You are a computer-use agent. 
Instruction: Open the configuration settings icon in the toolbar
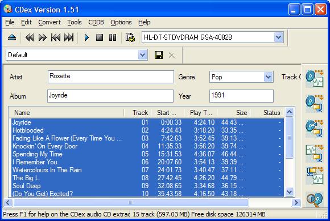pyautogui.click(x=130, y=37)
